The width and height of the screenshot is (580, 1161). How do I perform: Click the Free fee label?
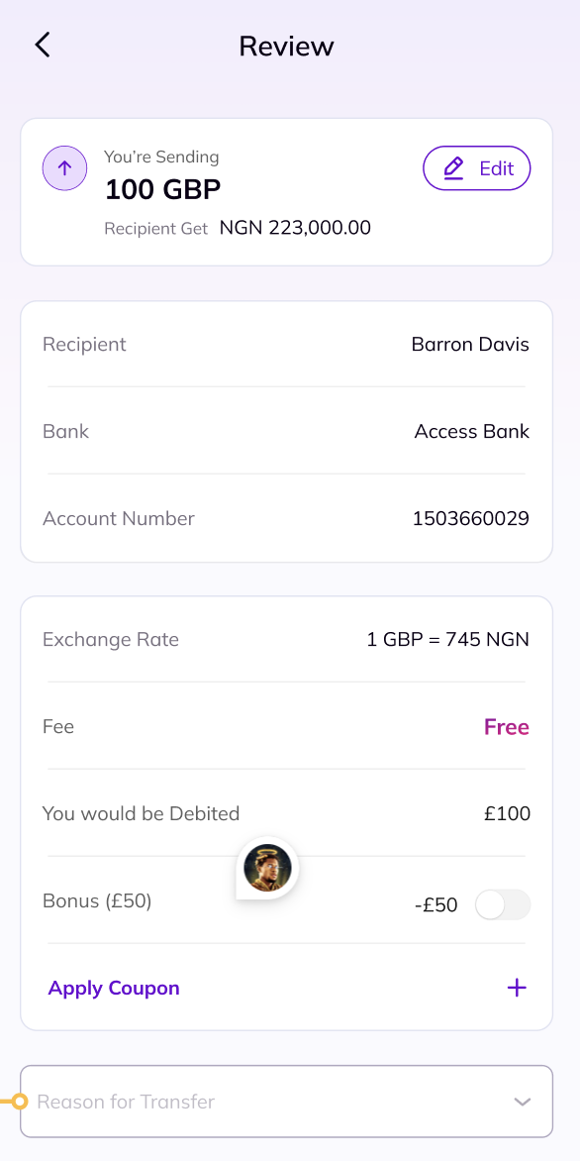[507, 727]
